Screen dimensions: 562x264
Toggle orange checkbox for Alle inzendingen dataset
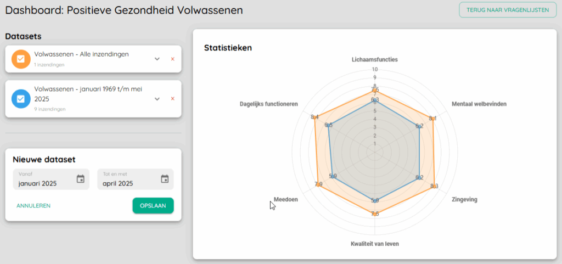21,59
